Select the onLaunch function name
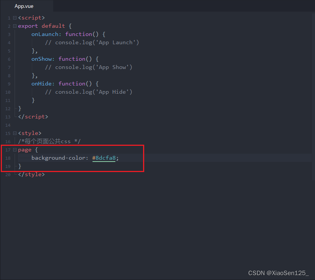Image resolution: width=315 pixels, height=280 pixels. coord(44,34)
